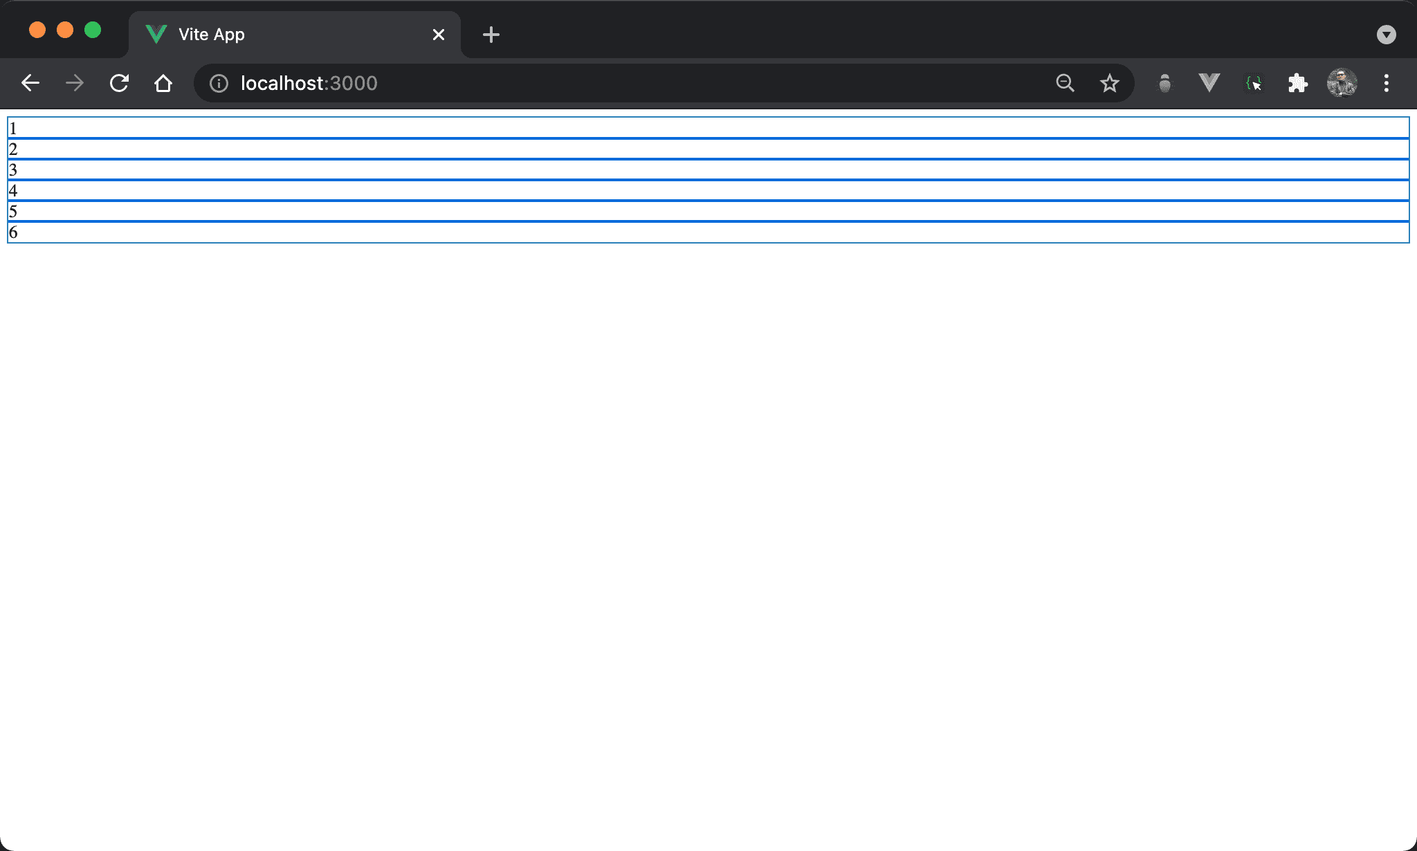Image resolution: width=1417 pixels, height=851 pixels.
Task: Open the profile avatar menu
Action: pos(1342,83)
